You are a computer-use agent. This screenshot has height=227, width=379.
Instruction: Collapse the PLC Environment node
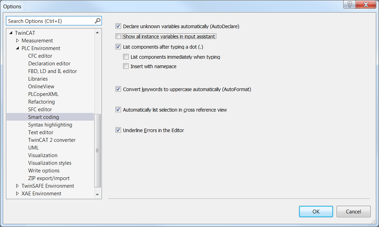click(17, 48)
